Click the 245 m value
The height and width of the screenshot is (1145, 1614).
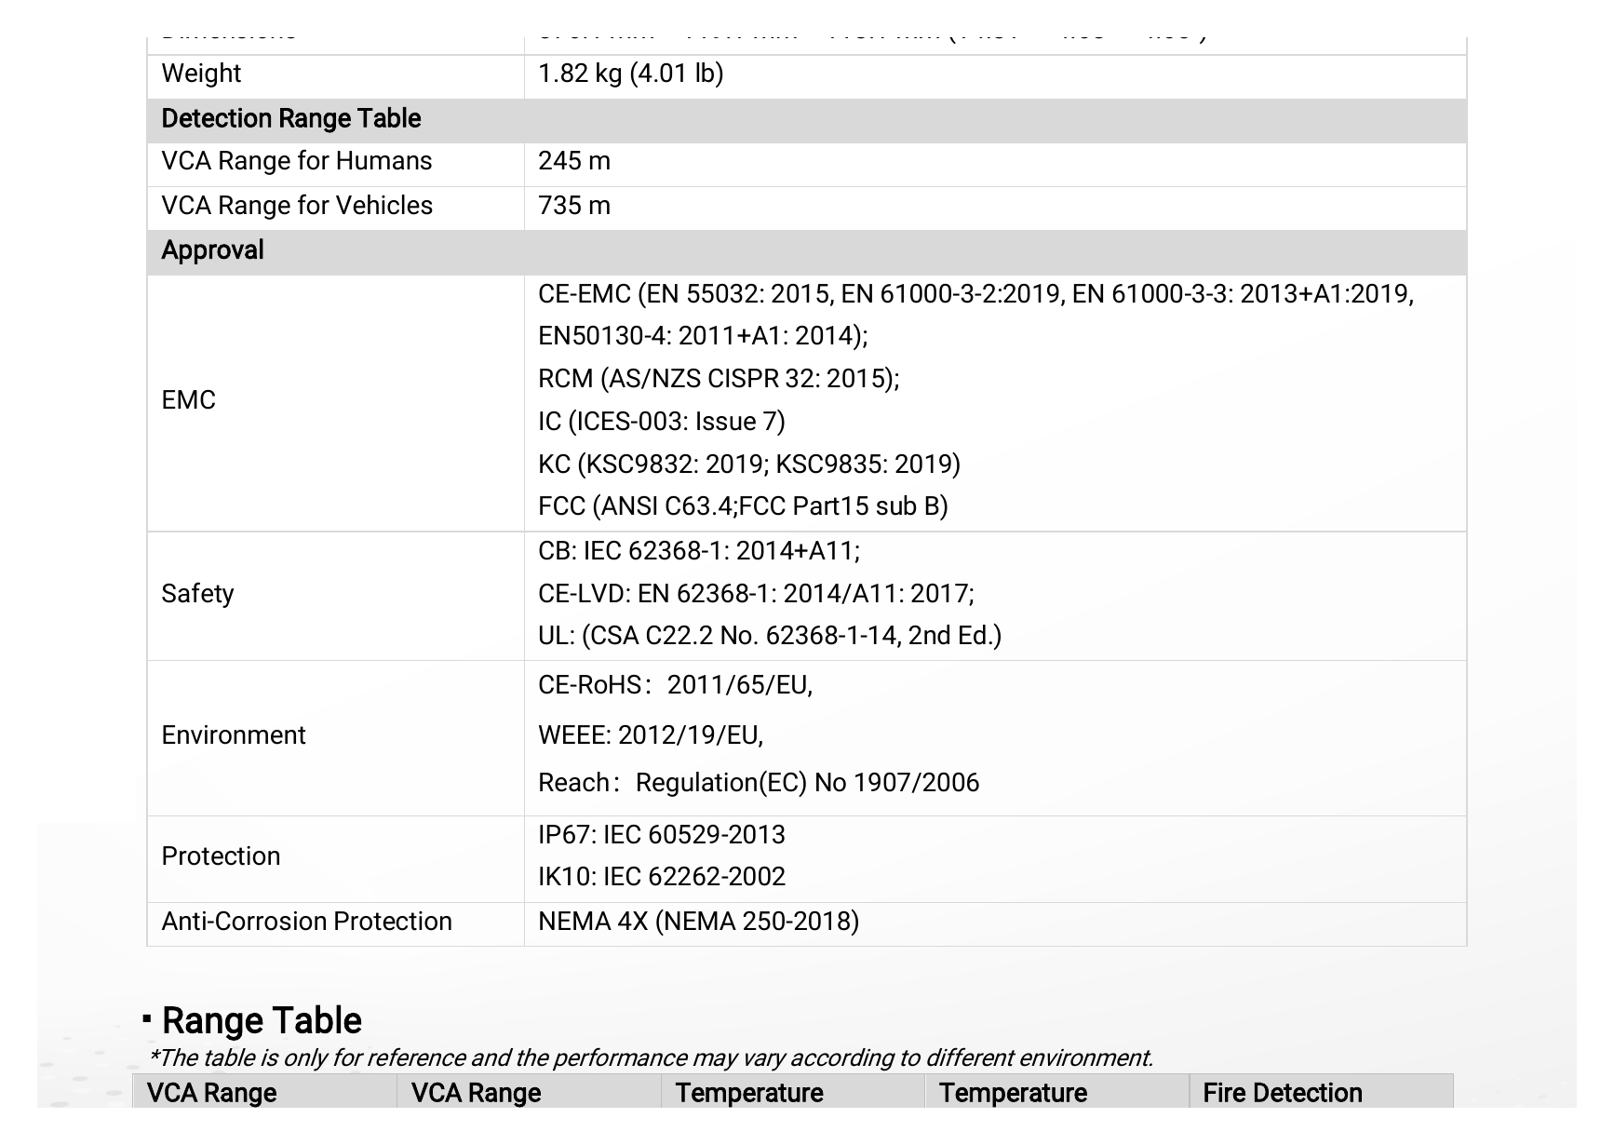coord(574,161)
